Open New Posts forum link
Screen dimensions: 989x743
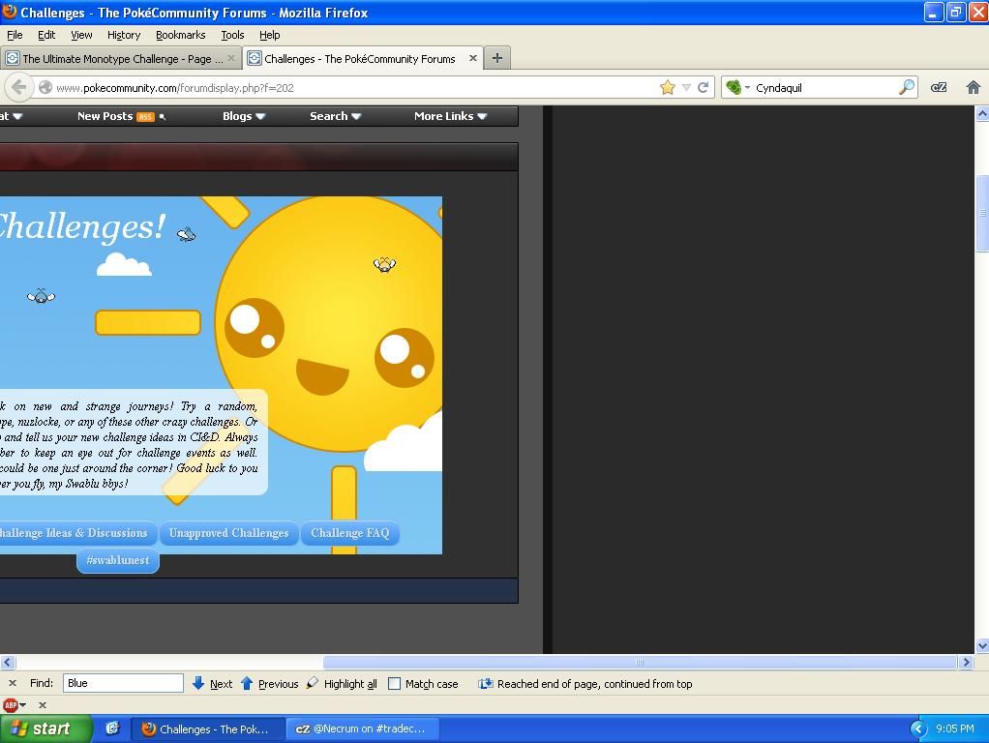pos(105,116)
